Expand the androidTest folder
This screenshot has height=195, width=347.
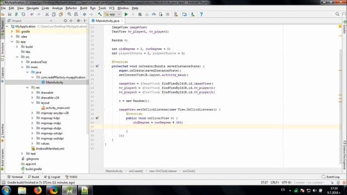pos(22,62)
